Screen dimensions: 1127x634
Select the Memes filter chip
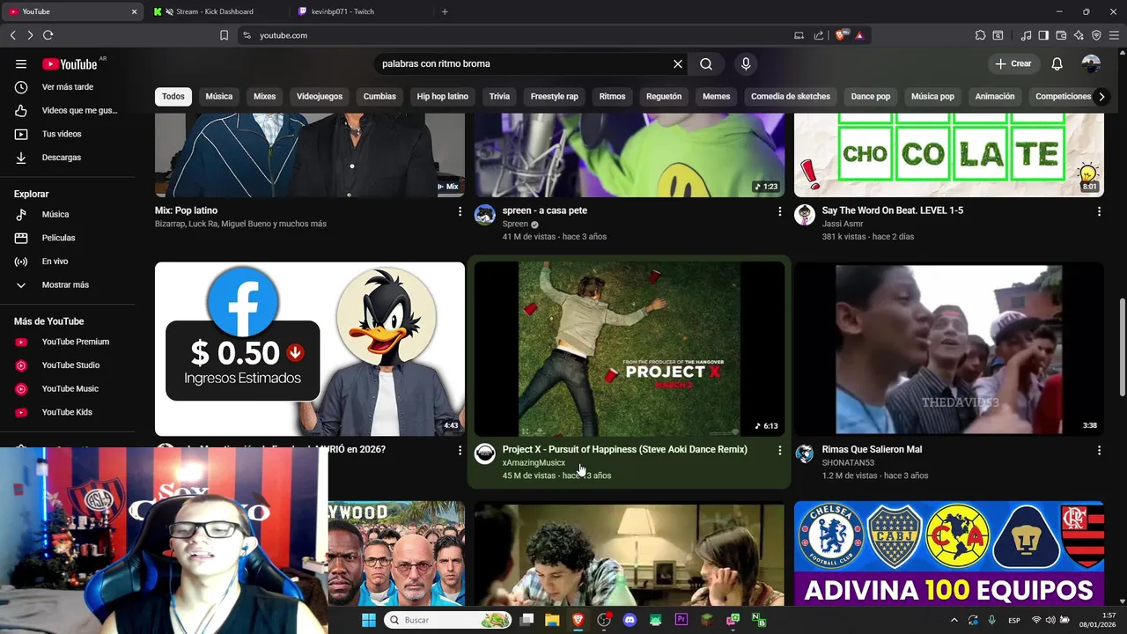tap(716, 96)
